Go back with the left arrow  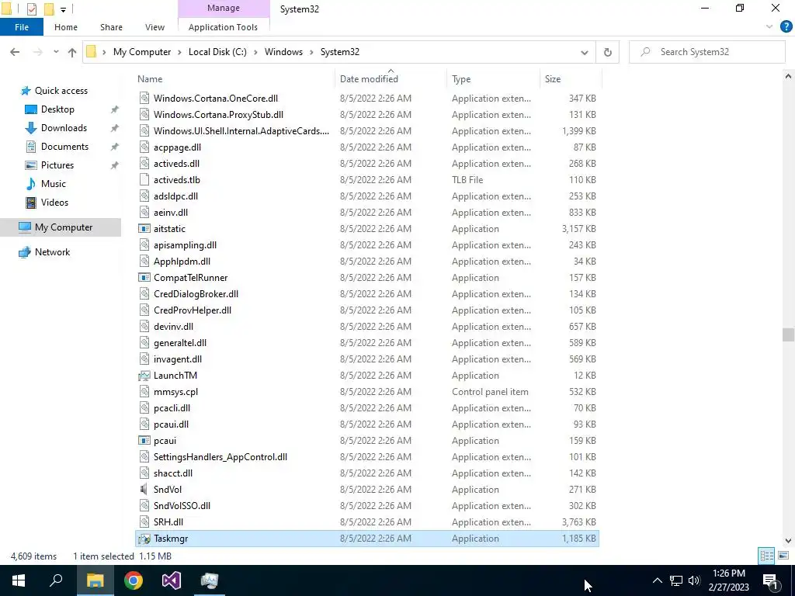(x=15, y=52)
